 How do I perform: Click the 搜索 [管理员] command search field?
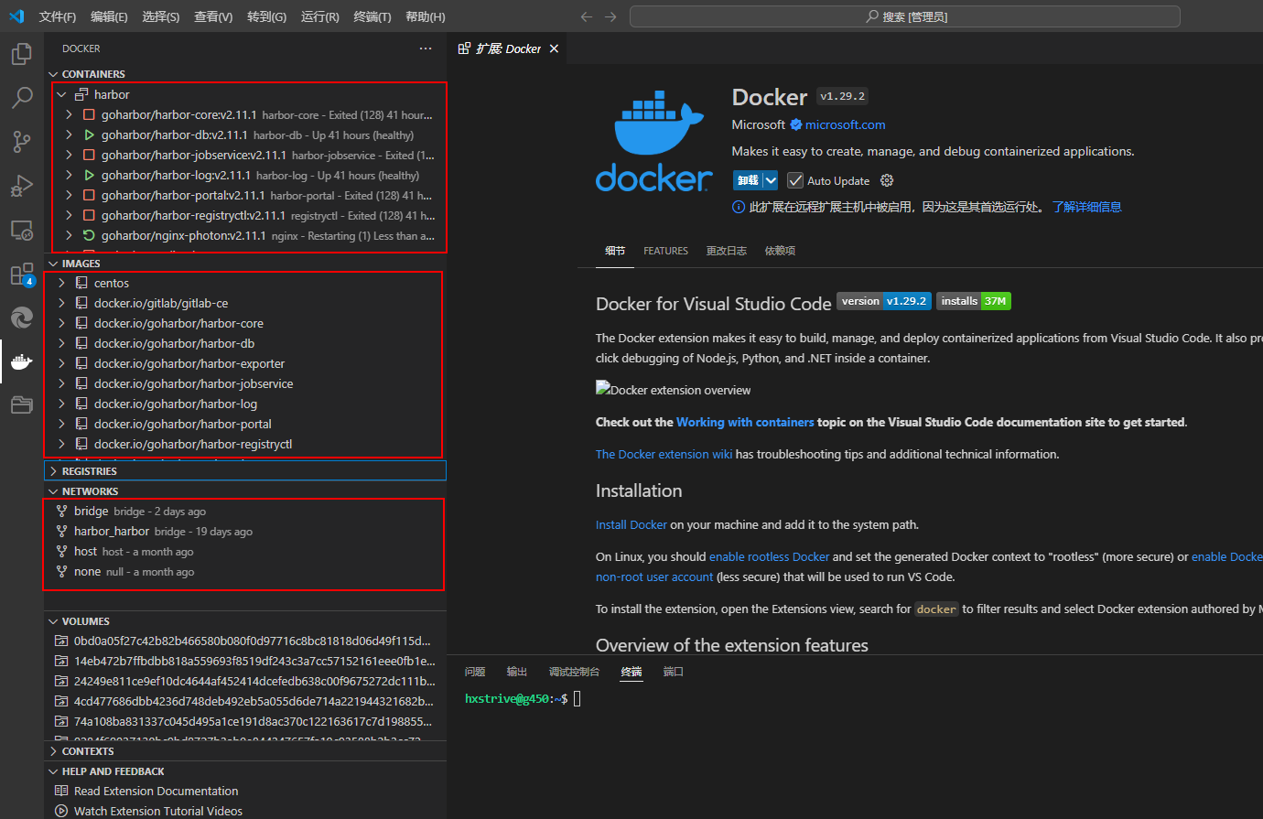(x=905, y=16)
